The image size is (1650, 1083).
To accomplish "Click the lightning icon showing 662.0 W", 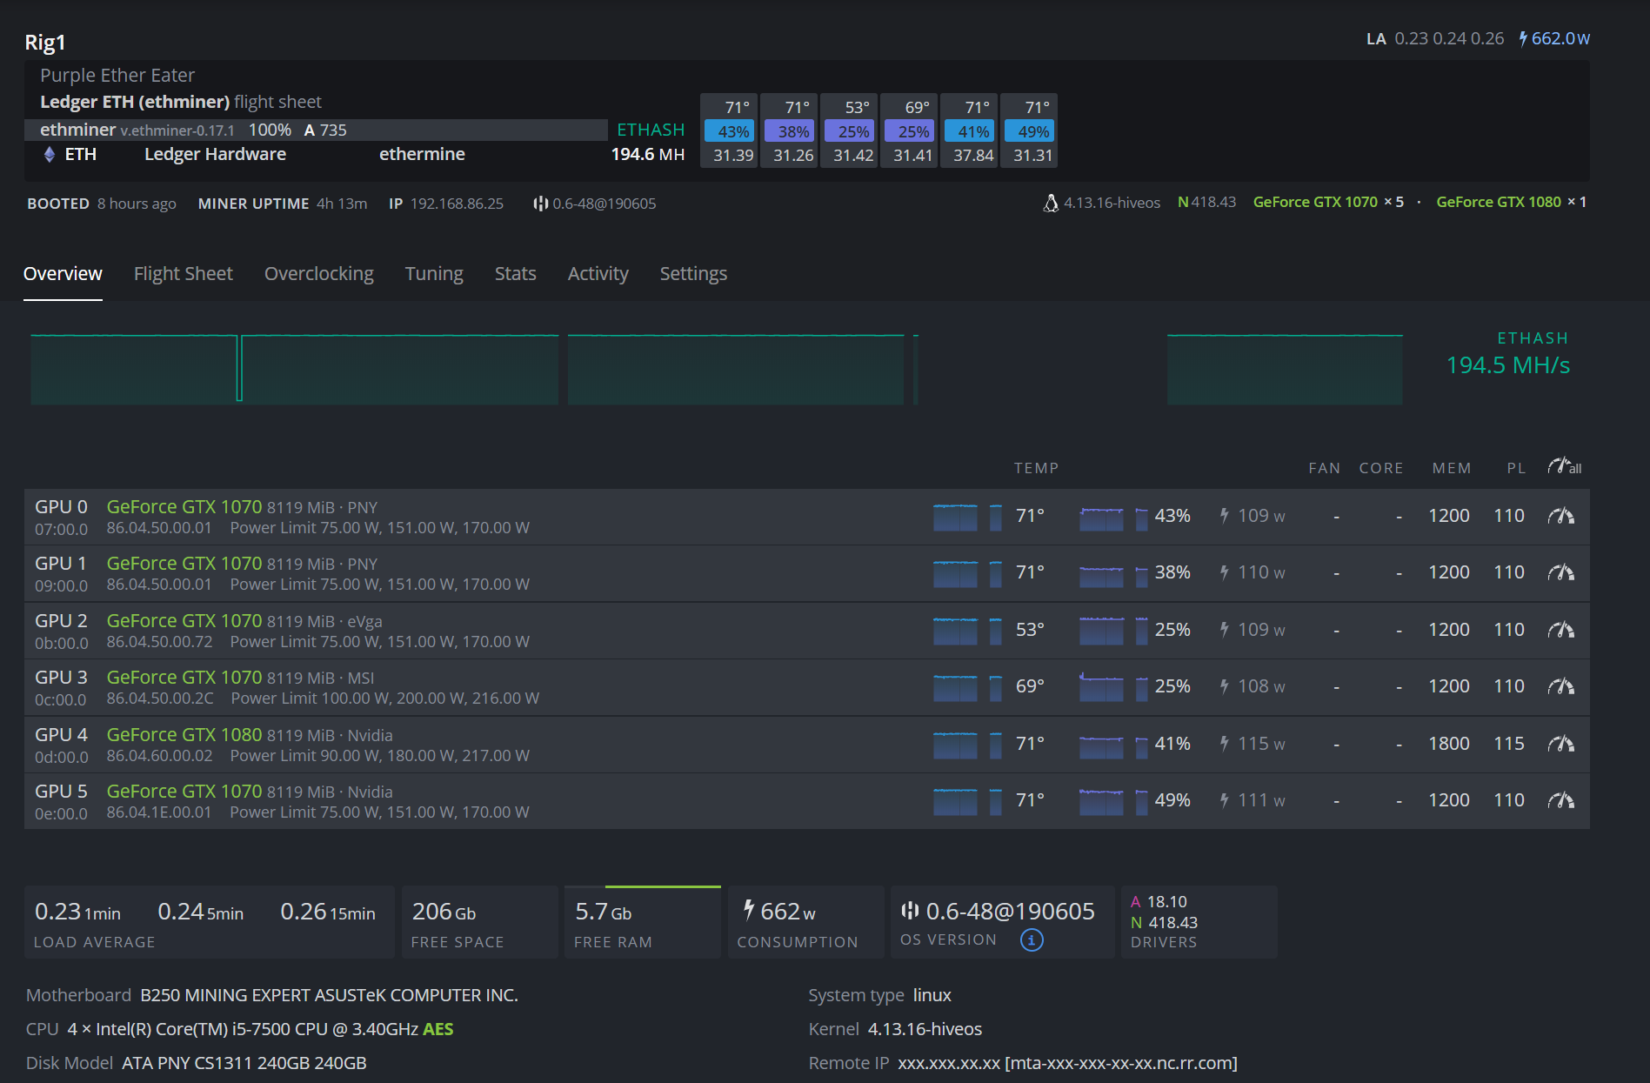I will pyautogui.click(x=1524, y=37).
